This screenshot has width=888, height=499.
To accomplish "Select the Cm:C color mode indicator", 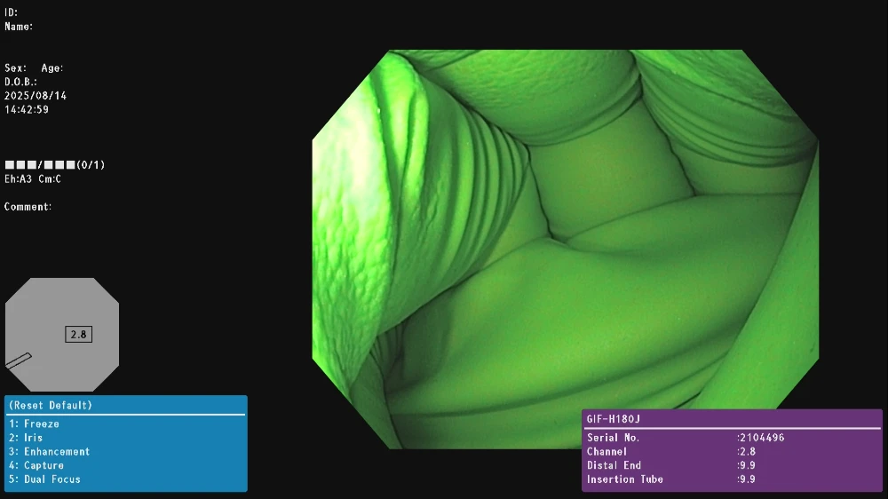I will pyautogui.click(x=52, y=179).
